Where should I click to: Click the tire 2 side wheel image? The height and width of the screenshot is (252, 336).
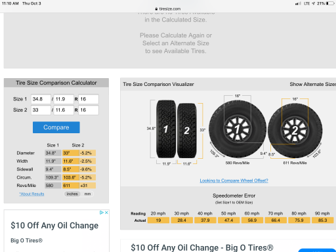click(295, 131)
